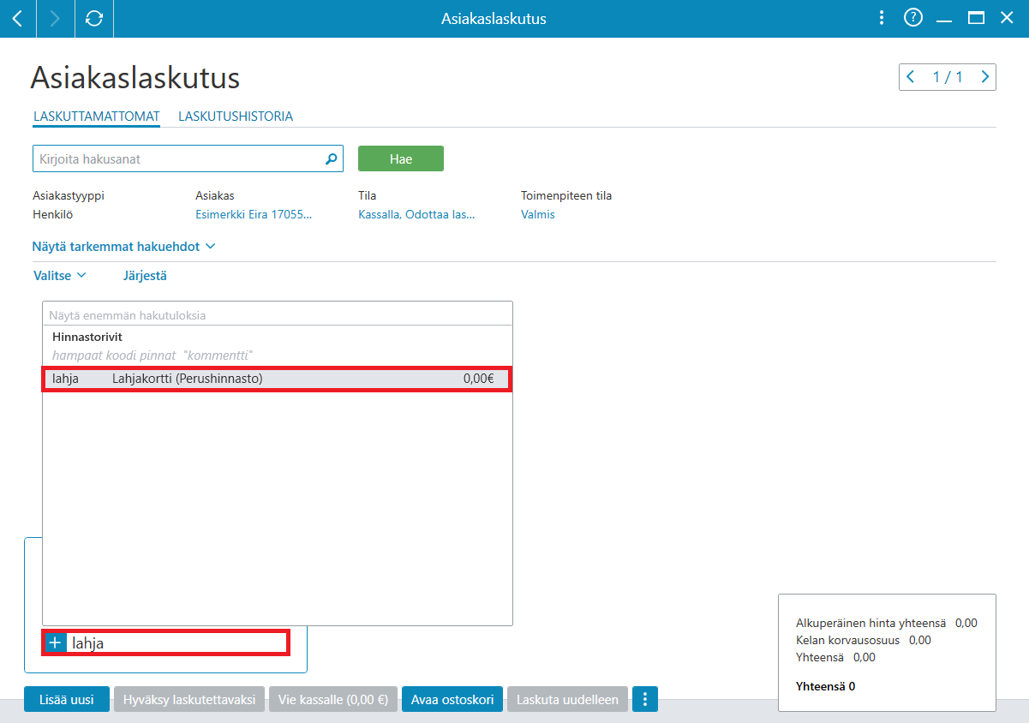This screenshot has height=723, width=1029.
Task: Click Vie kassalle (0,00 €) button
Action: click(333, 699)
